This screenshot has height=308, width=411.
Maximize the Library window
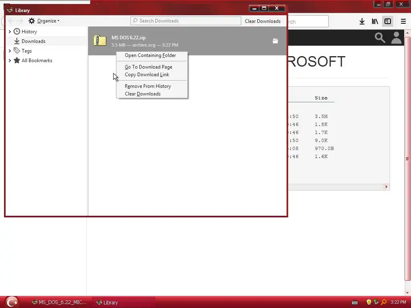tap(264, 8)
